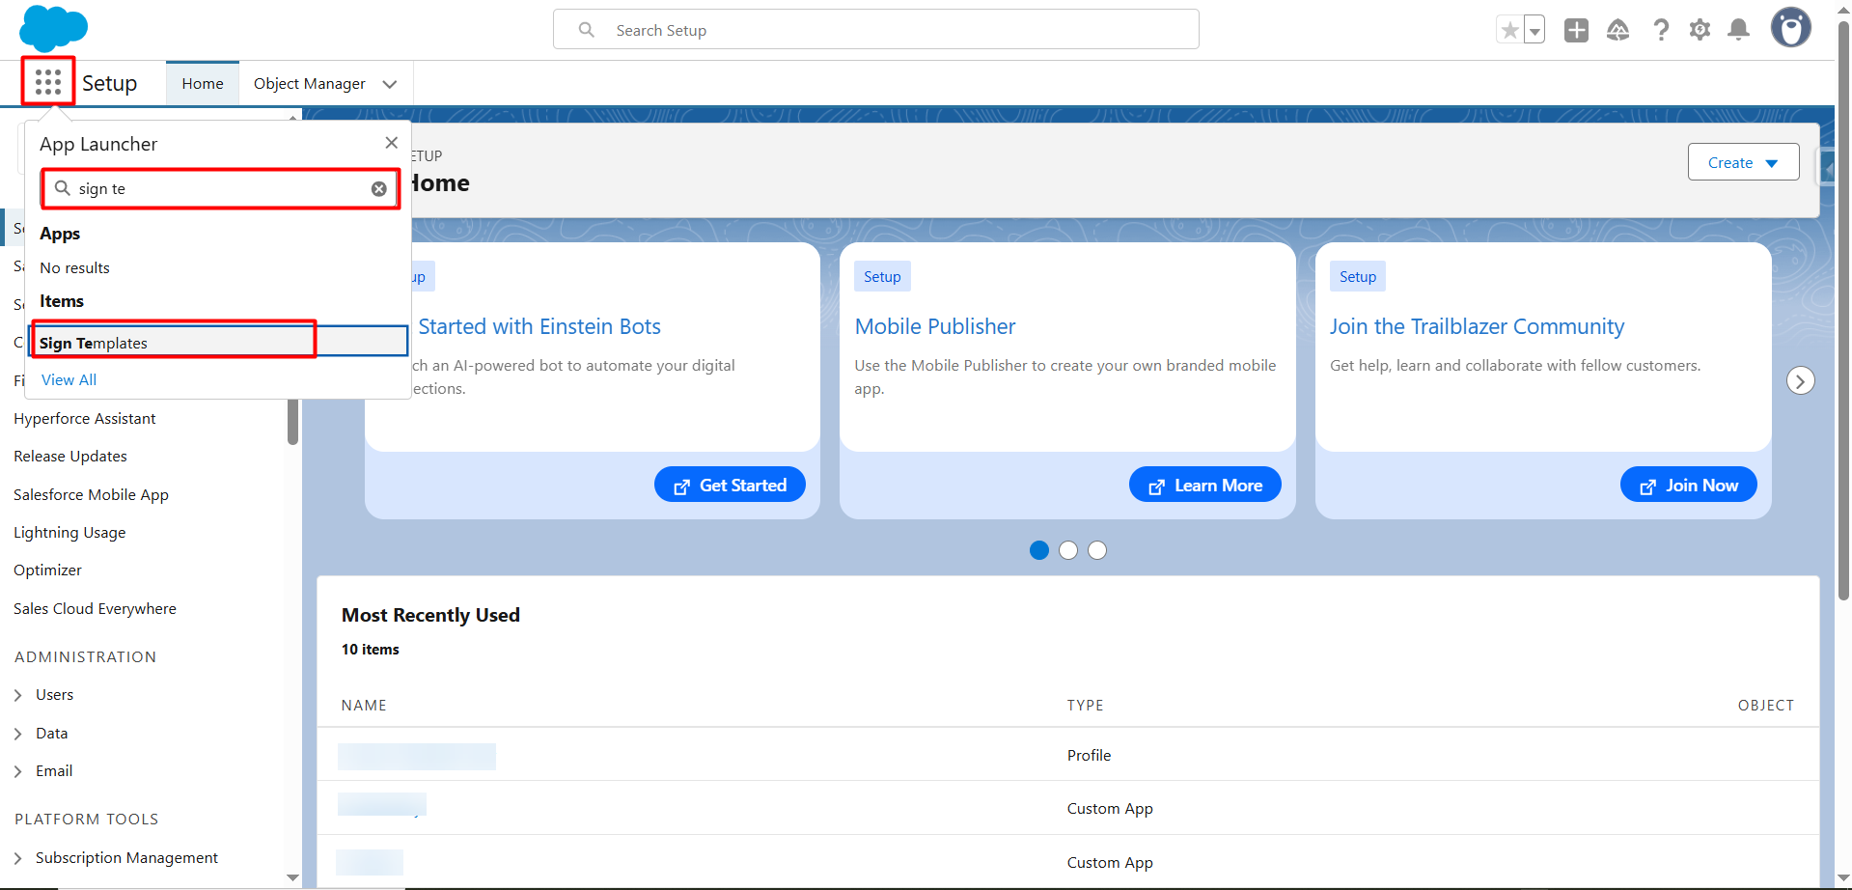Image resolution: width=1852 pixels, height=890 pixels.
Task: Open Sales Cloud Everywhere in sidebar
Action: [95, 609]
